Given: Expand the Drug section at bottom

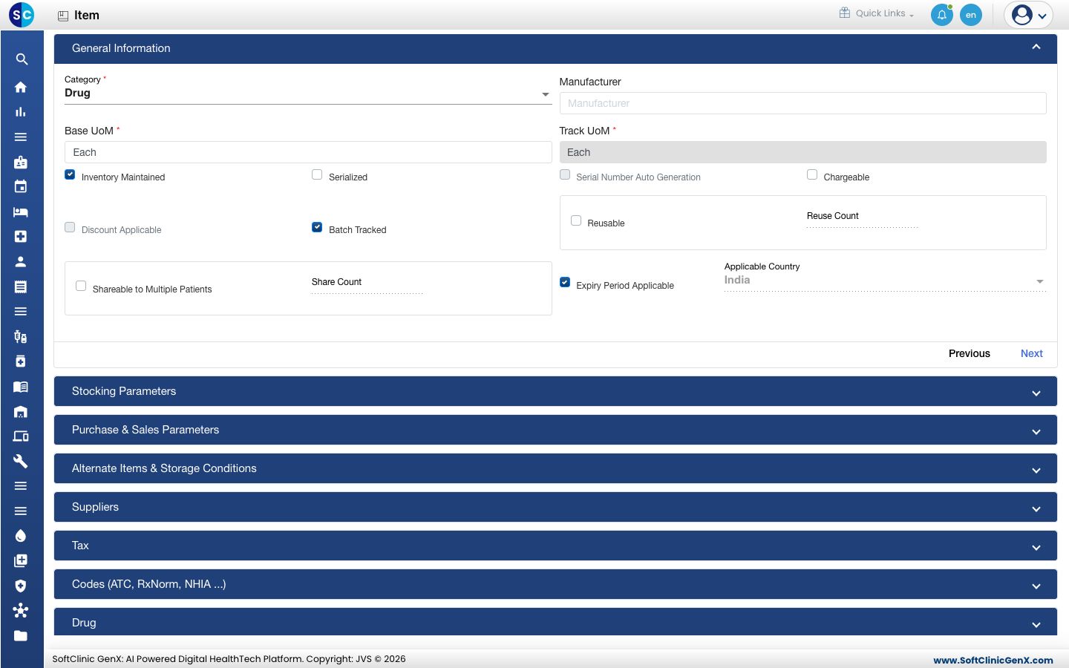Looking at the screenshot, I should [555, 622].
